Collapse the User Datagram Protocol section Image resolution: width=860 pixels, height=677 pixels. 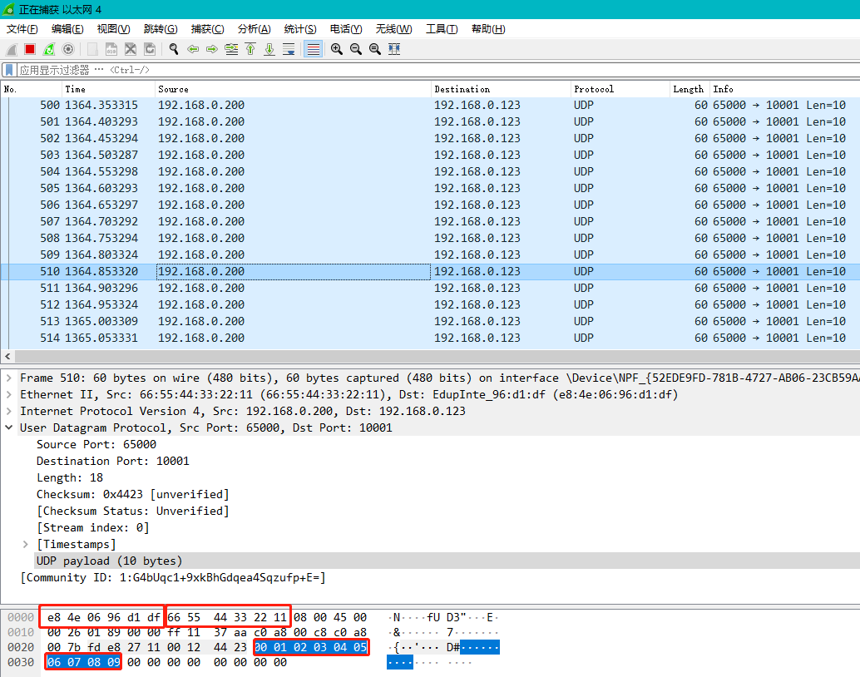pyautogui.click(x=9, y=427)
